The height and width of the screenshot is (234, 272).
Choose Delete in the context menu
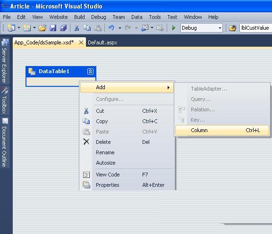127,142
